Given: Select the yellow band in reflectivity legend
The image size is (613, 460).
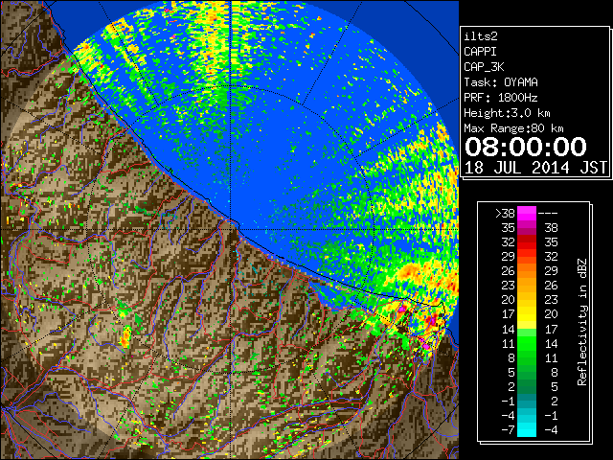Looking at the screenshot, I should 527,314.
